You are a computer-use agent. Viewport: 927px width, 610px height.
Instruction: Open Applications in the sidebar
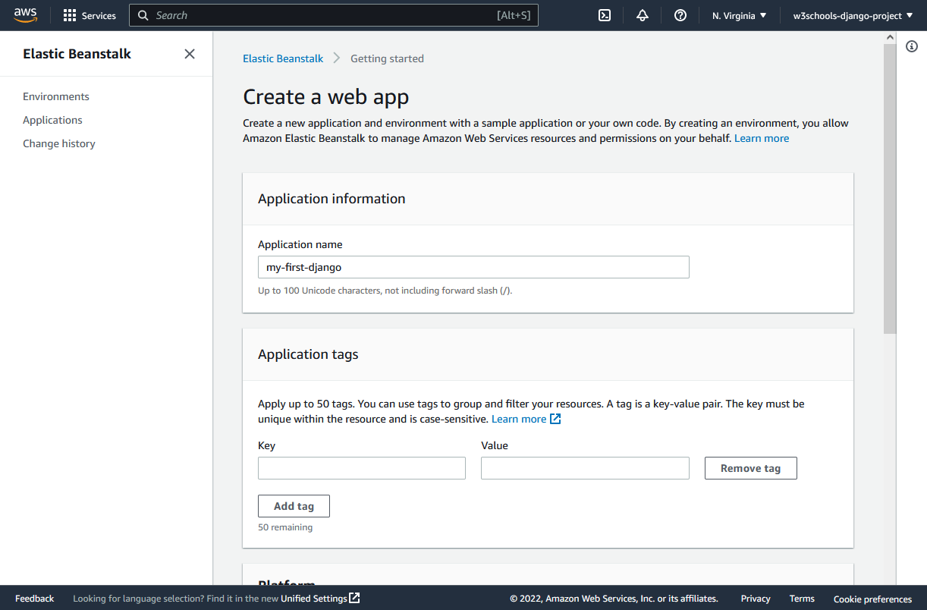[x=52, y=120]
